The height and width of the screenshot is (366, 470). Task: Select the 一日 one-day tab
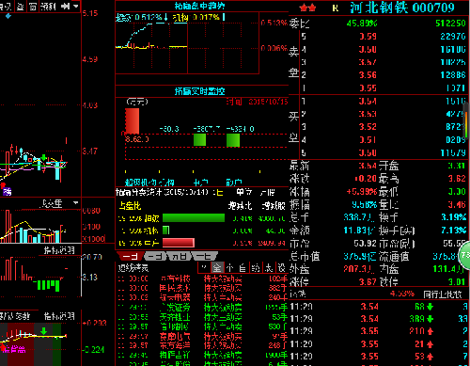tap(131, 256)
